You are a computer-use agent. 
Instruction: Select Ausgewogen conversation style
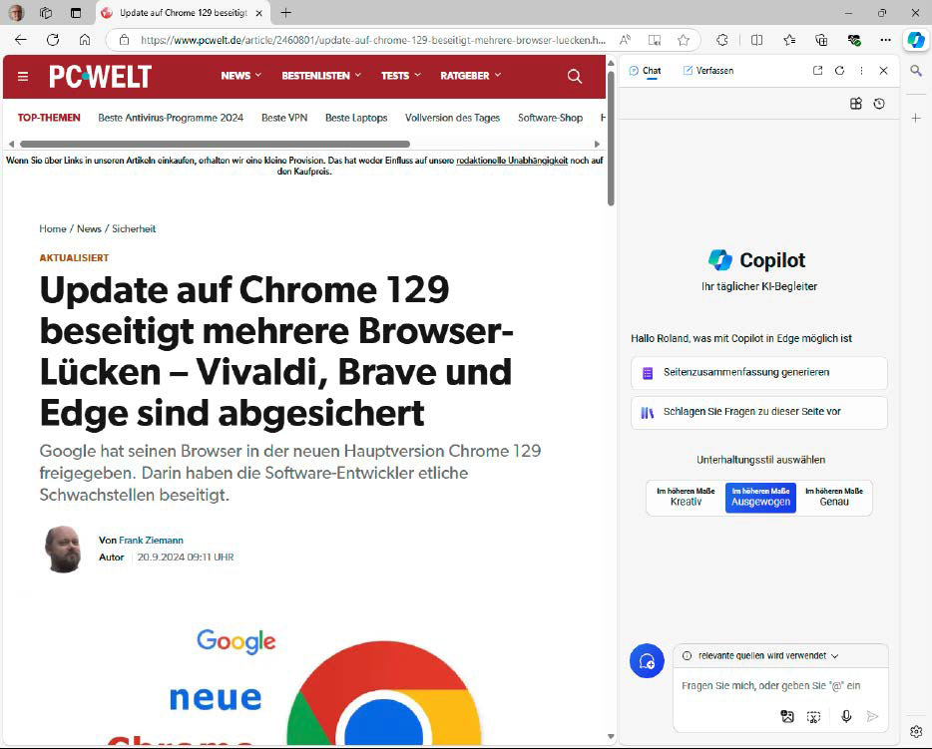pos(760,497)
